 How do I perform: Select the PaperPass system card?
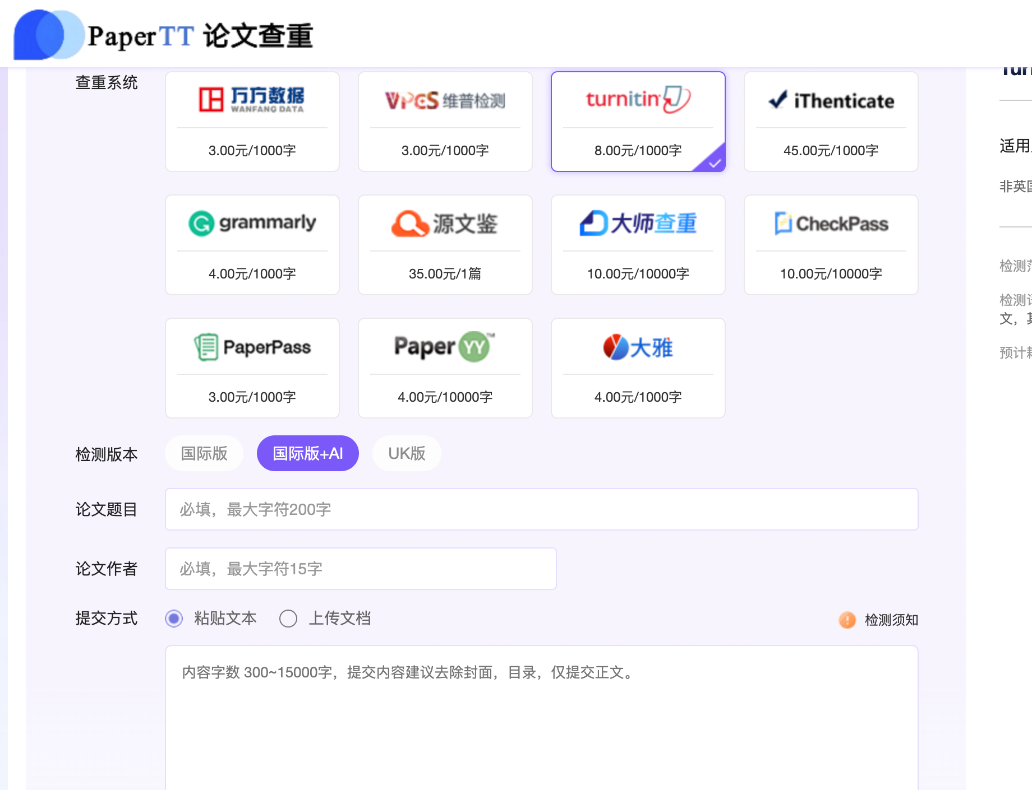[252, 368]
